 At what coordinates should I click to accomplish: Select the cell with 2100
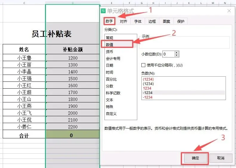pos(73,120)
